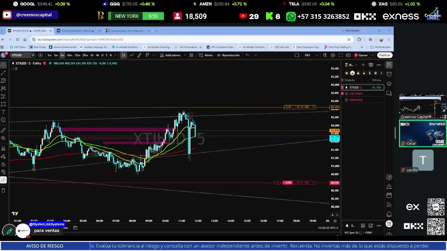Click the Alerta button
This screenshot has height=251, width=447.
point(206,55)
